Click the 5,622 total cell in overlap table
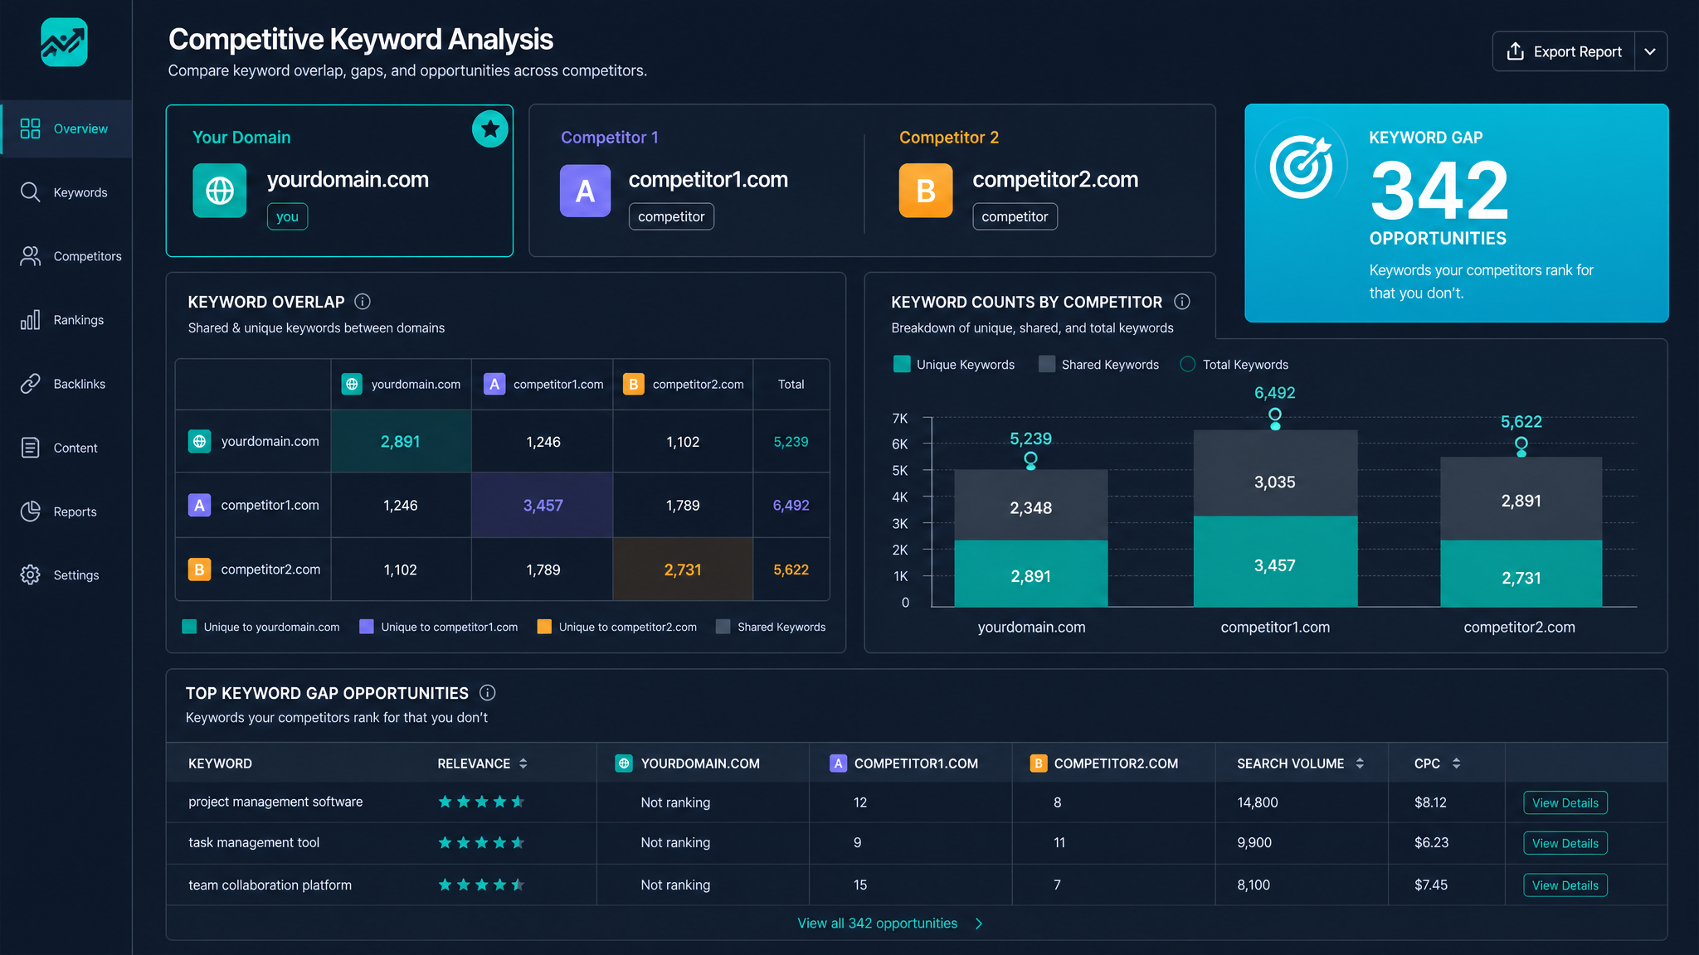1699x955 pixels. click(x=791, y=570)
